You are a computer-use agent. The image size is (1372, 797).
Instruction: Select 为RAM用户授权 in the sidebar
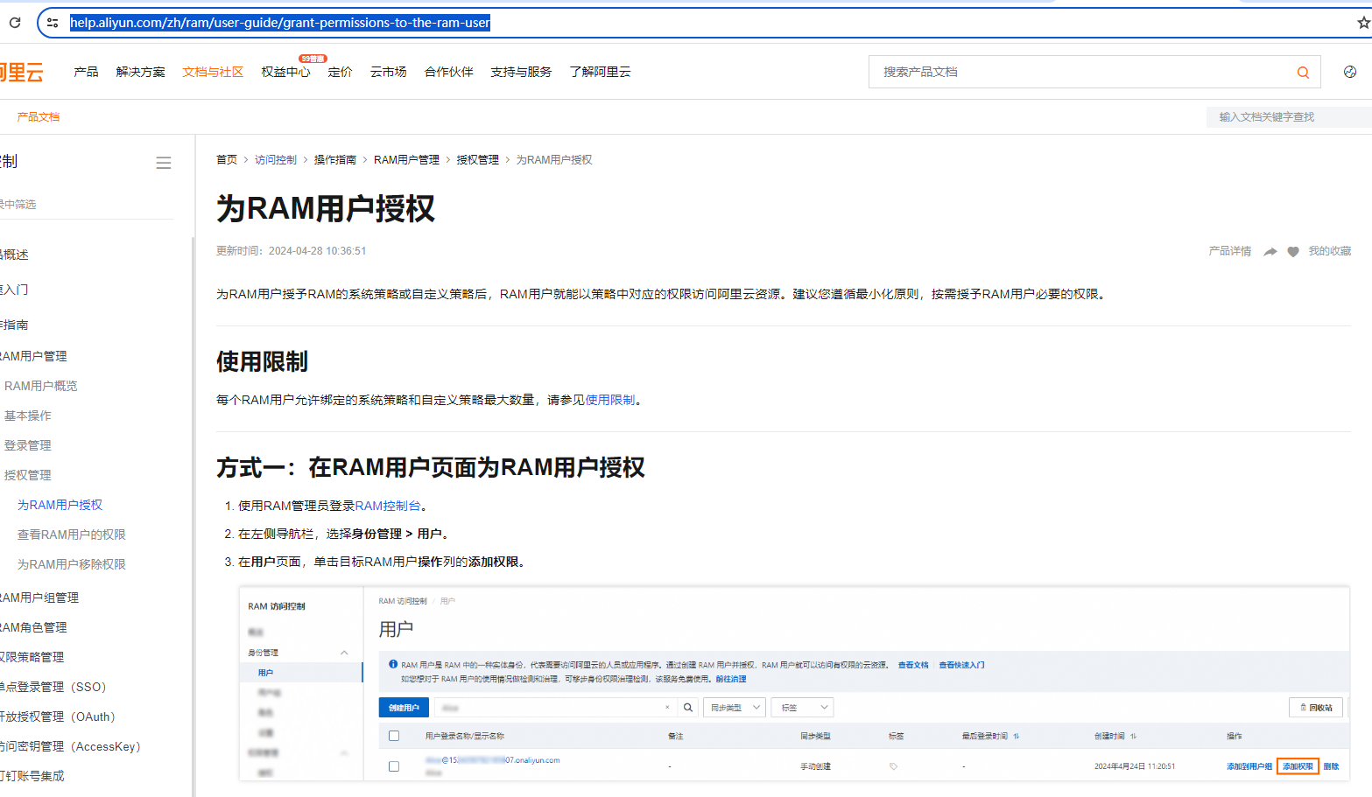coord(60,505)
